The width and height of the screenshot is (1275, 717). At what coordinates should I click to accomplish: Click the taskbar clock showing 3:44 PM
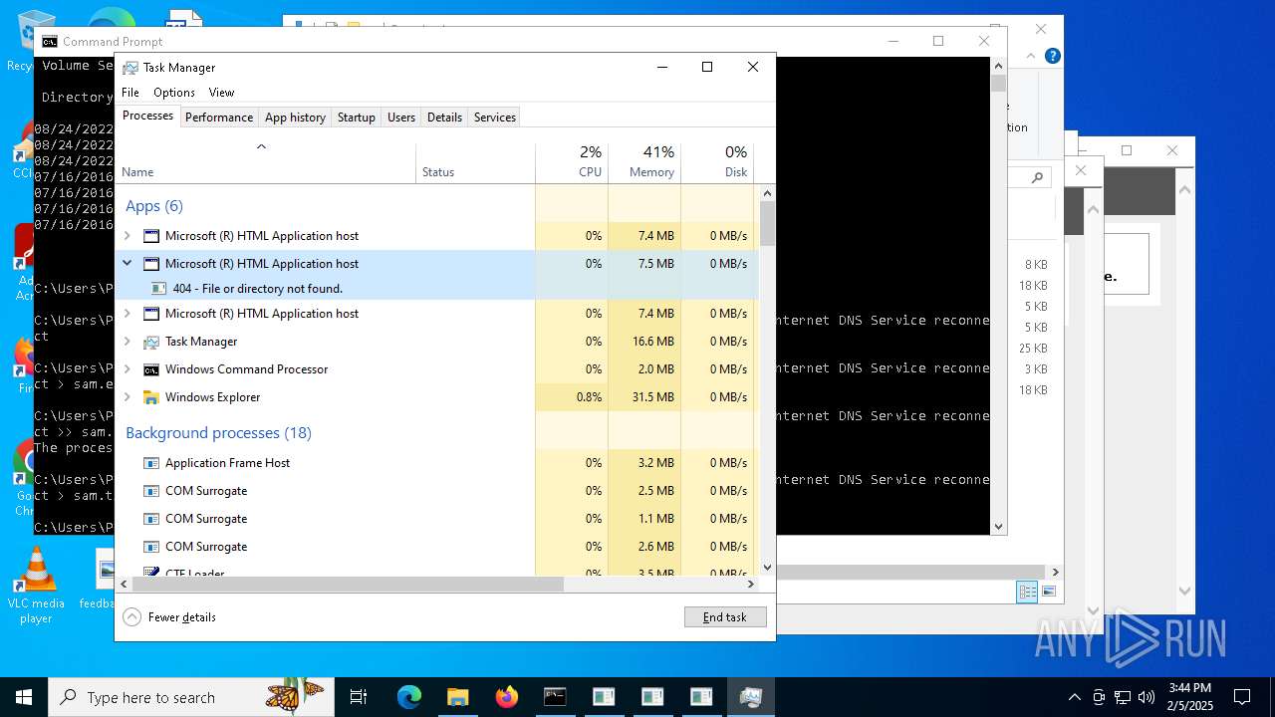pos(1190,697)
